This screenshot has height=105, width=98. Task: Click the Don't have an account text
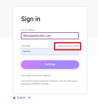(x=32, y=75)
